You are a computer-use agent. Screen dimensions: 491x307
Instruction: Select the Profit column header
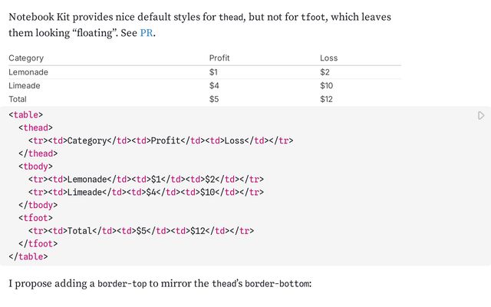(219, 58)
